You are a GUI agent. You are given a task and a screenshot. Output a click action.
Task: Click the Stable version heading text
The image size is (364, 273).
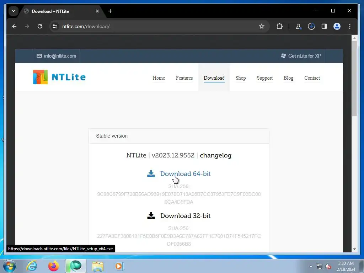pos(112,136)
